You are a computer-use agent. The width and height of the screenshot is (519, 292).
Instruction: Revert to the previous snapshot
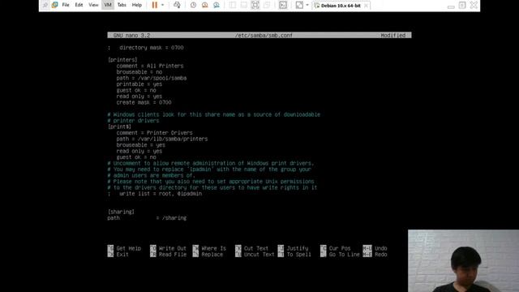205,5
